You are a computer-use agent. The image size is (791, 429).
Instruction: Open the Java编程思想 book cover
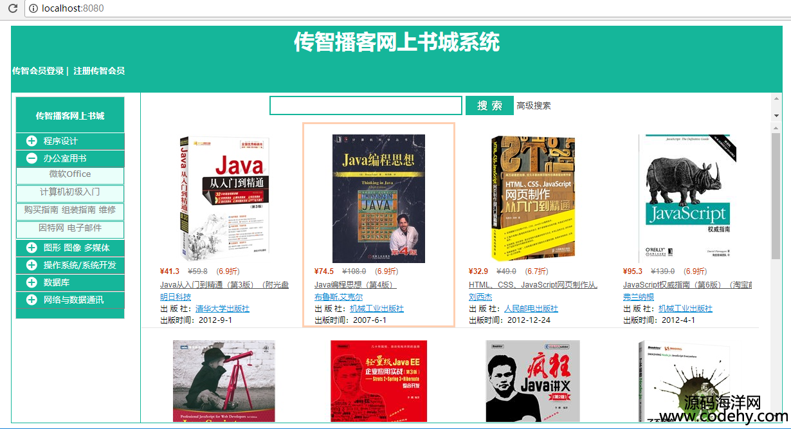[379, 198]
